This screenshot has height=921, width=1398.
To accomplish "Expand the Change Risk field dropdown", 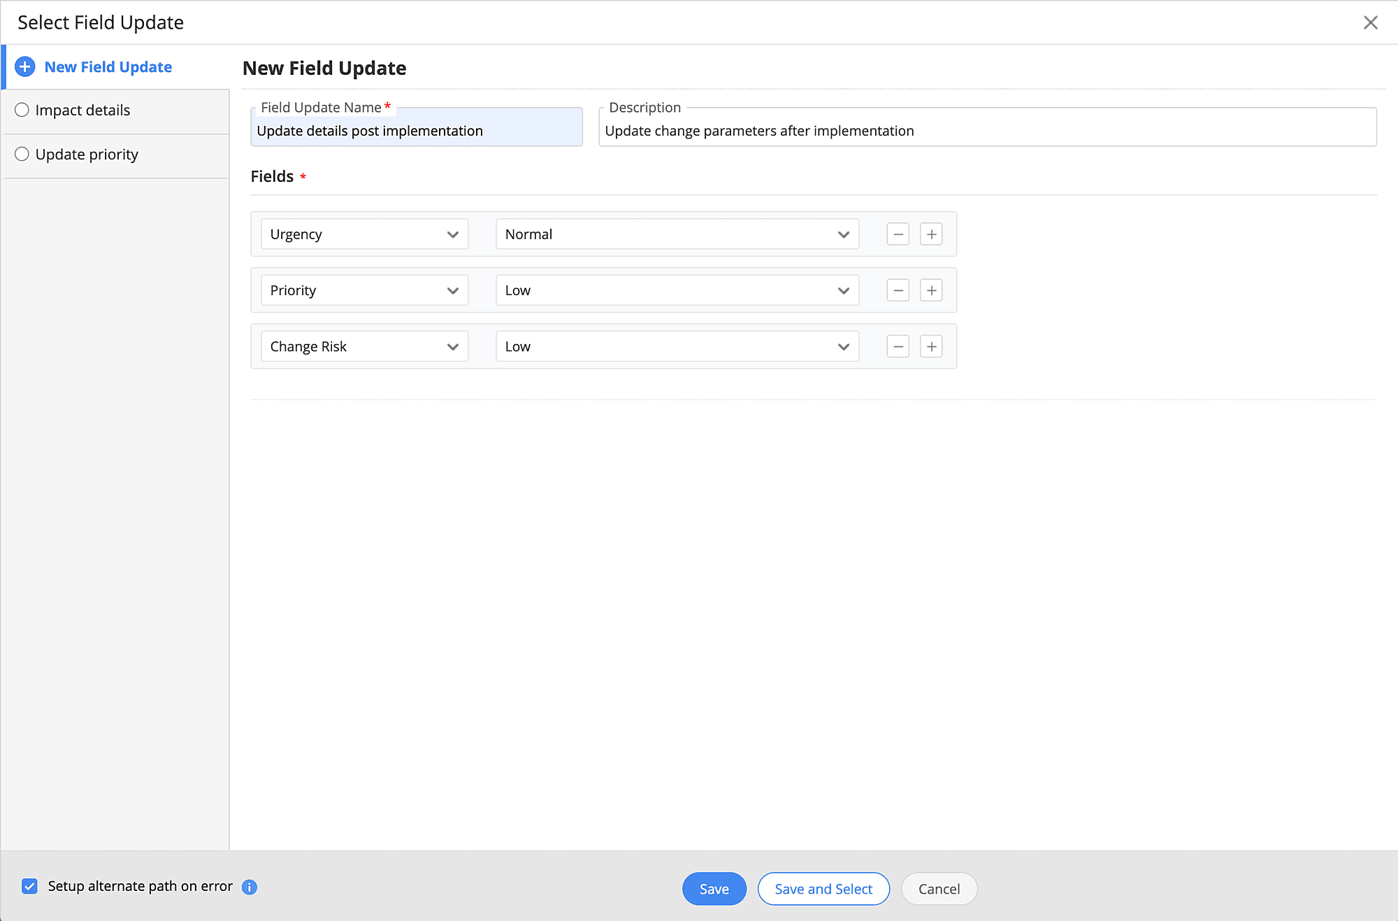I will pyautogui.click(x=364, y=346).
